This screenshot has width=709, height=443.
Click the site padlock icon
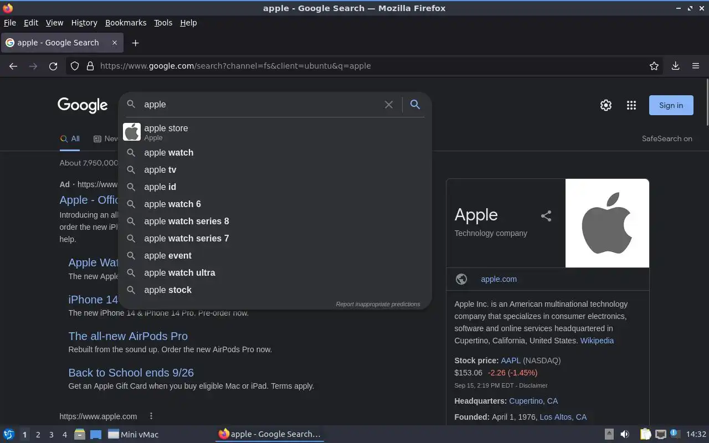coord(90,66)
